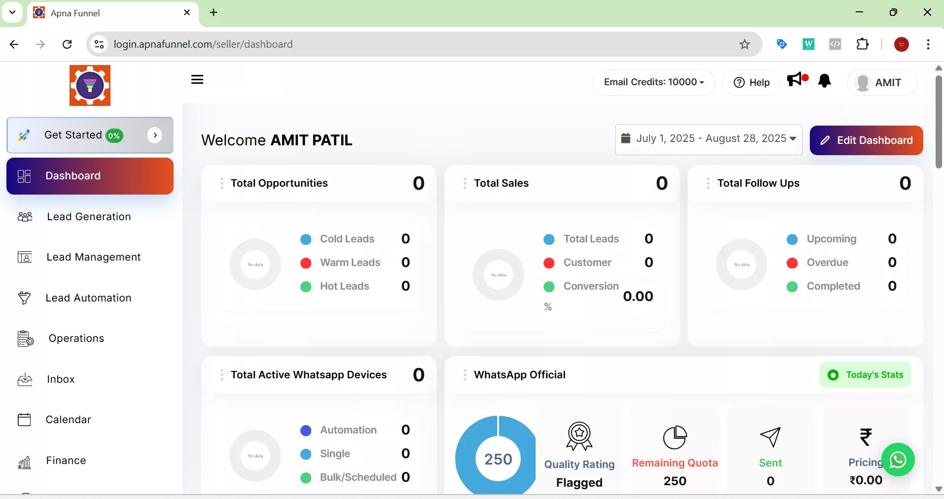Open the bell notifications icon
944x499 pixels.
[x=825, y=81]
